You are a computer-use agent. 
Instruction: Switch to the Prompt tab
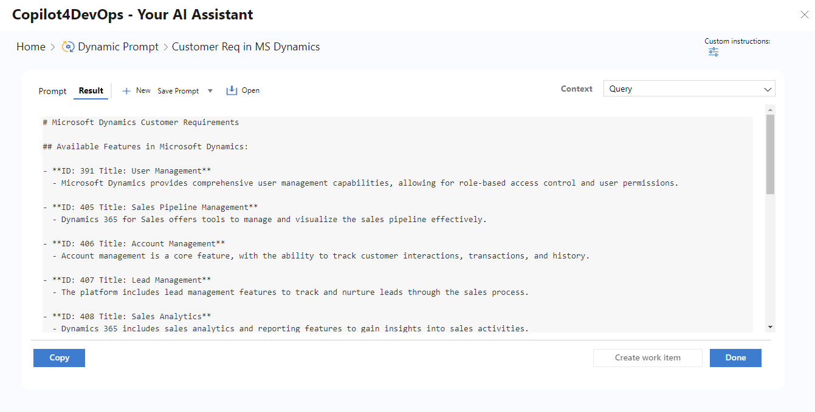click(x=52, y=91)
